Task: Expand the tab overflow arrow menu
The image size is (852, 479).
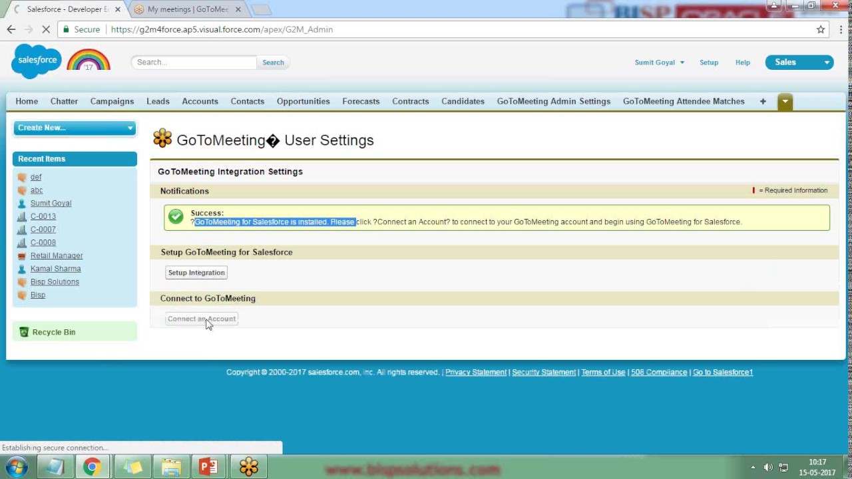Action: [785, 102]
